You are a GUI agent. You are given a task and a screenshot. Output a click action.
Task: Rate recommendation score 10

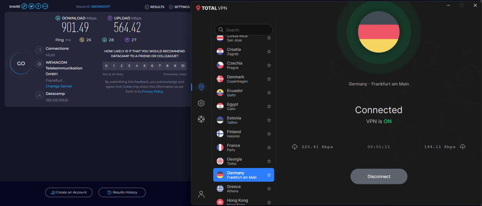coord(183,66)
